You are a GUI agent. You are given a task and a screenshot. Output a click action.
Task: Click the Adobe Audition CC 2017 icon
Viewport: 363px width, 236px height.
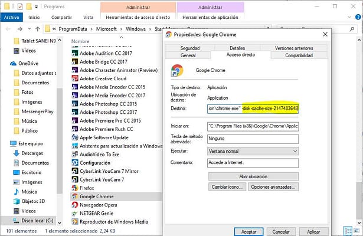tap(75, 53)
